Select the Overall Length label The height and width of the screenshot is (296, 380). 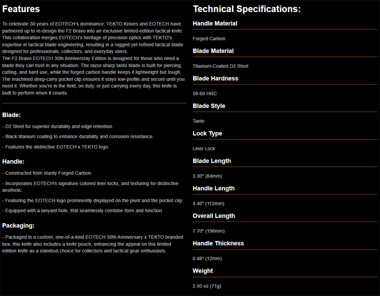point(214,216)
